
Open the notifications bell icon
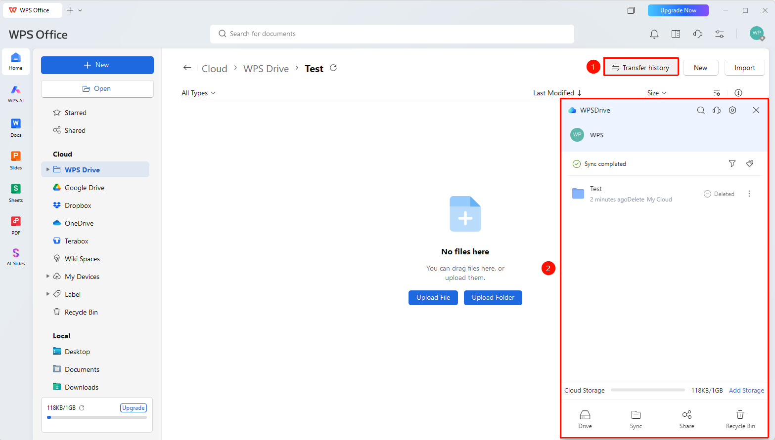click(654, 34)
